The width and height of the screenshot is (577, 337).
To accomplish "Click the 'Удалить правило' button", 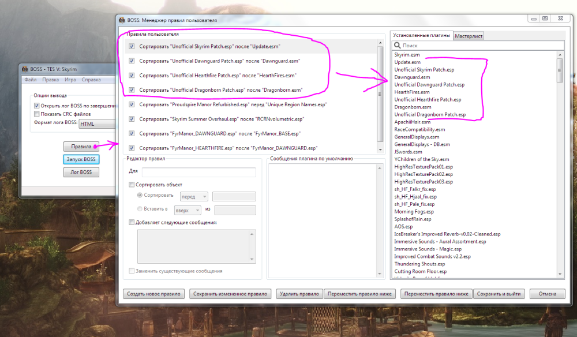I will (299, 294).
